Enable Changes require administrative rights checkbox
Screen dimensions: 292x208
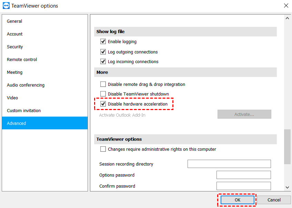tap(103, 149)
